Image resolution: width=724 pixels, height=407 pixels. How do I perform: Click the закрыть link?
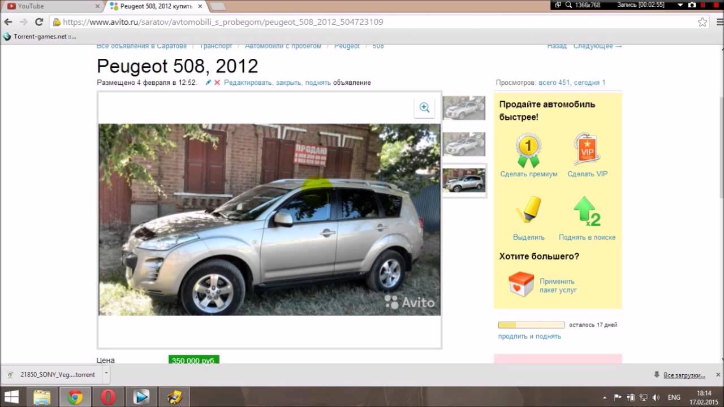pyautogui.click(x=288, y=83)
